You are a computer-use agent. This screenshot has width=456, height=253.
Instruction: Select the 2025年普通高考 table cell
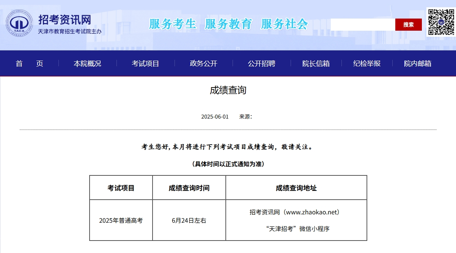coord(121,220)
